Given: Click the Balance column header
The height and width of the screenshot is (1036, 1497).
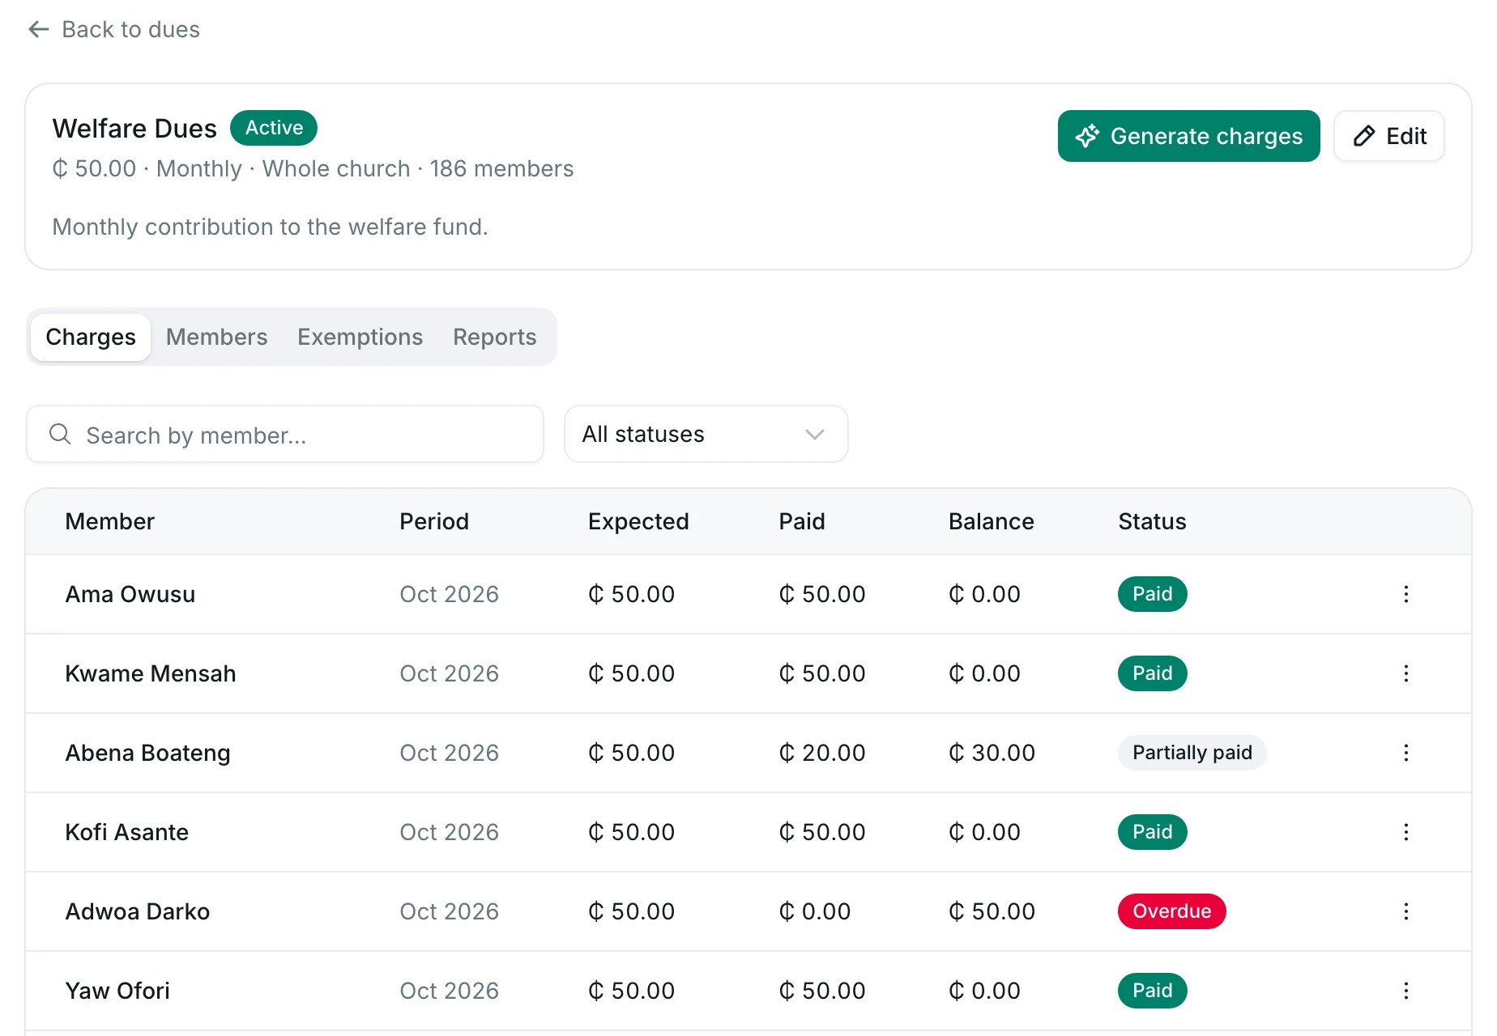Looking at the screenshot, I should pos(991,521).
